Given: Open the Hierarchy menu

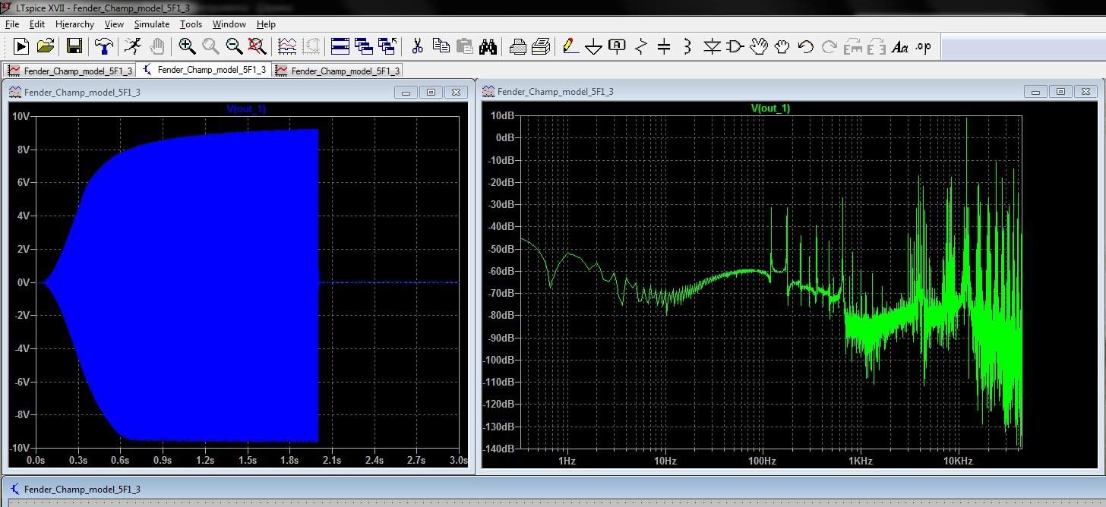Looking at the screenshot, I should tap(74, 24).
